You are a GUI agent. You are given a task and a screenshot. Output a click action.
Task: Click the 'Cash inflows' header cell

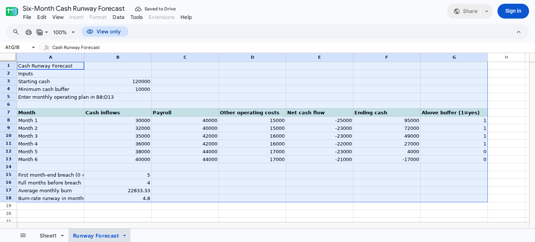coord(118,112)
